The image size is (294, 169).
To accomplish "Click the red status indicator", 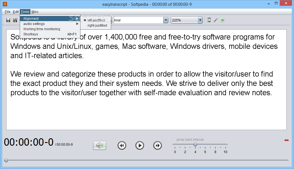I will [286, 140].
